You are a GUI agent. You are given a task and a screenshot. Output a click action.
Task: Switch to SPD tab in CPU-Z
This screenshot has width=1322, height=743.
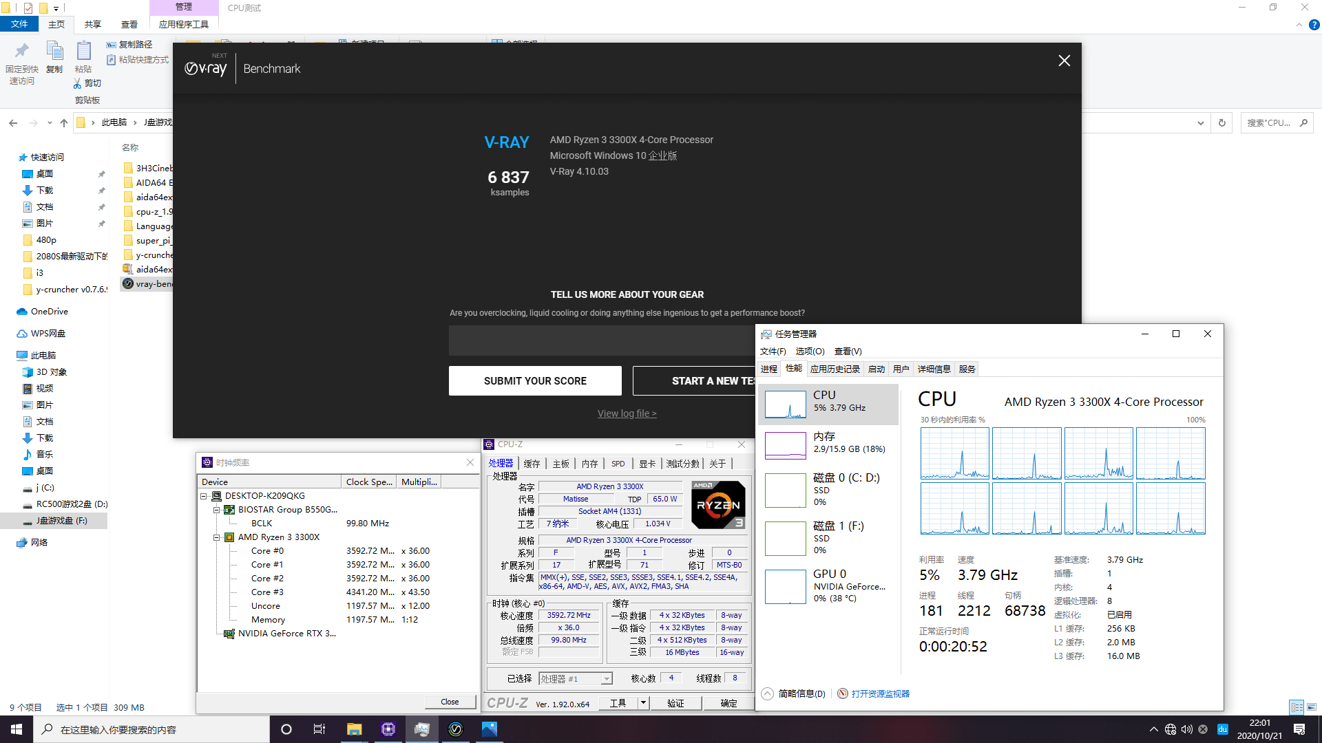click(x=618, y=464)
